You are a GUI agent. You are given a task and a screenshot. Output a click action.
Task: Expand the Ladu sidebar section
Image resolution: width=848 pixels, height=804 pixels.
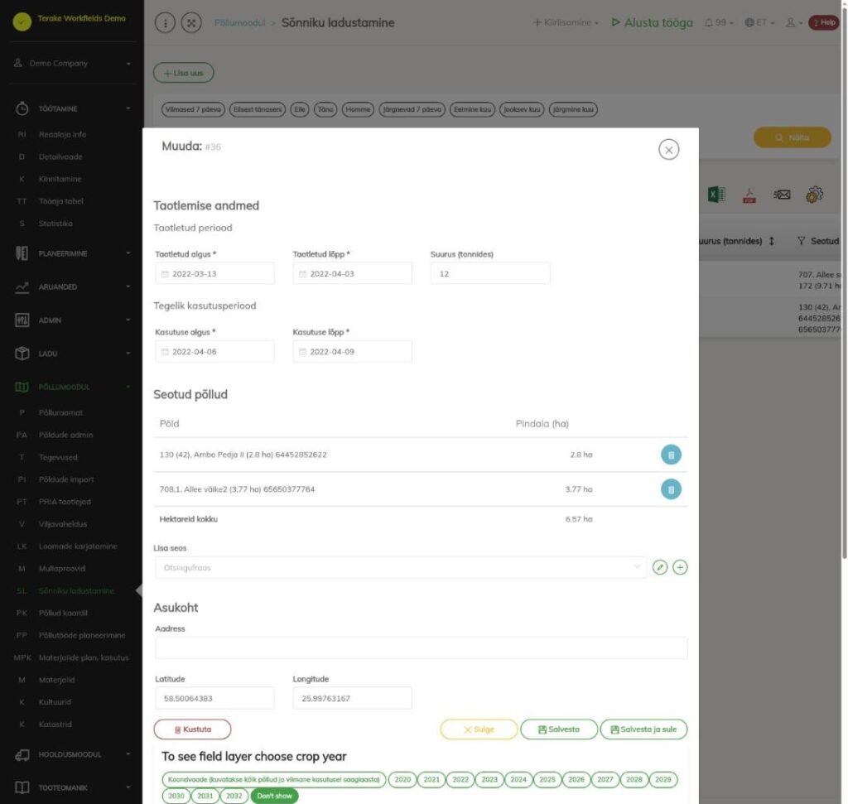[73, 354]
